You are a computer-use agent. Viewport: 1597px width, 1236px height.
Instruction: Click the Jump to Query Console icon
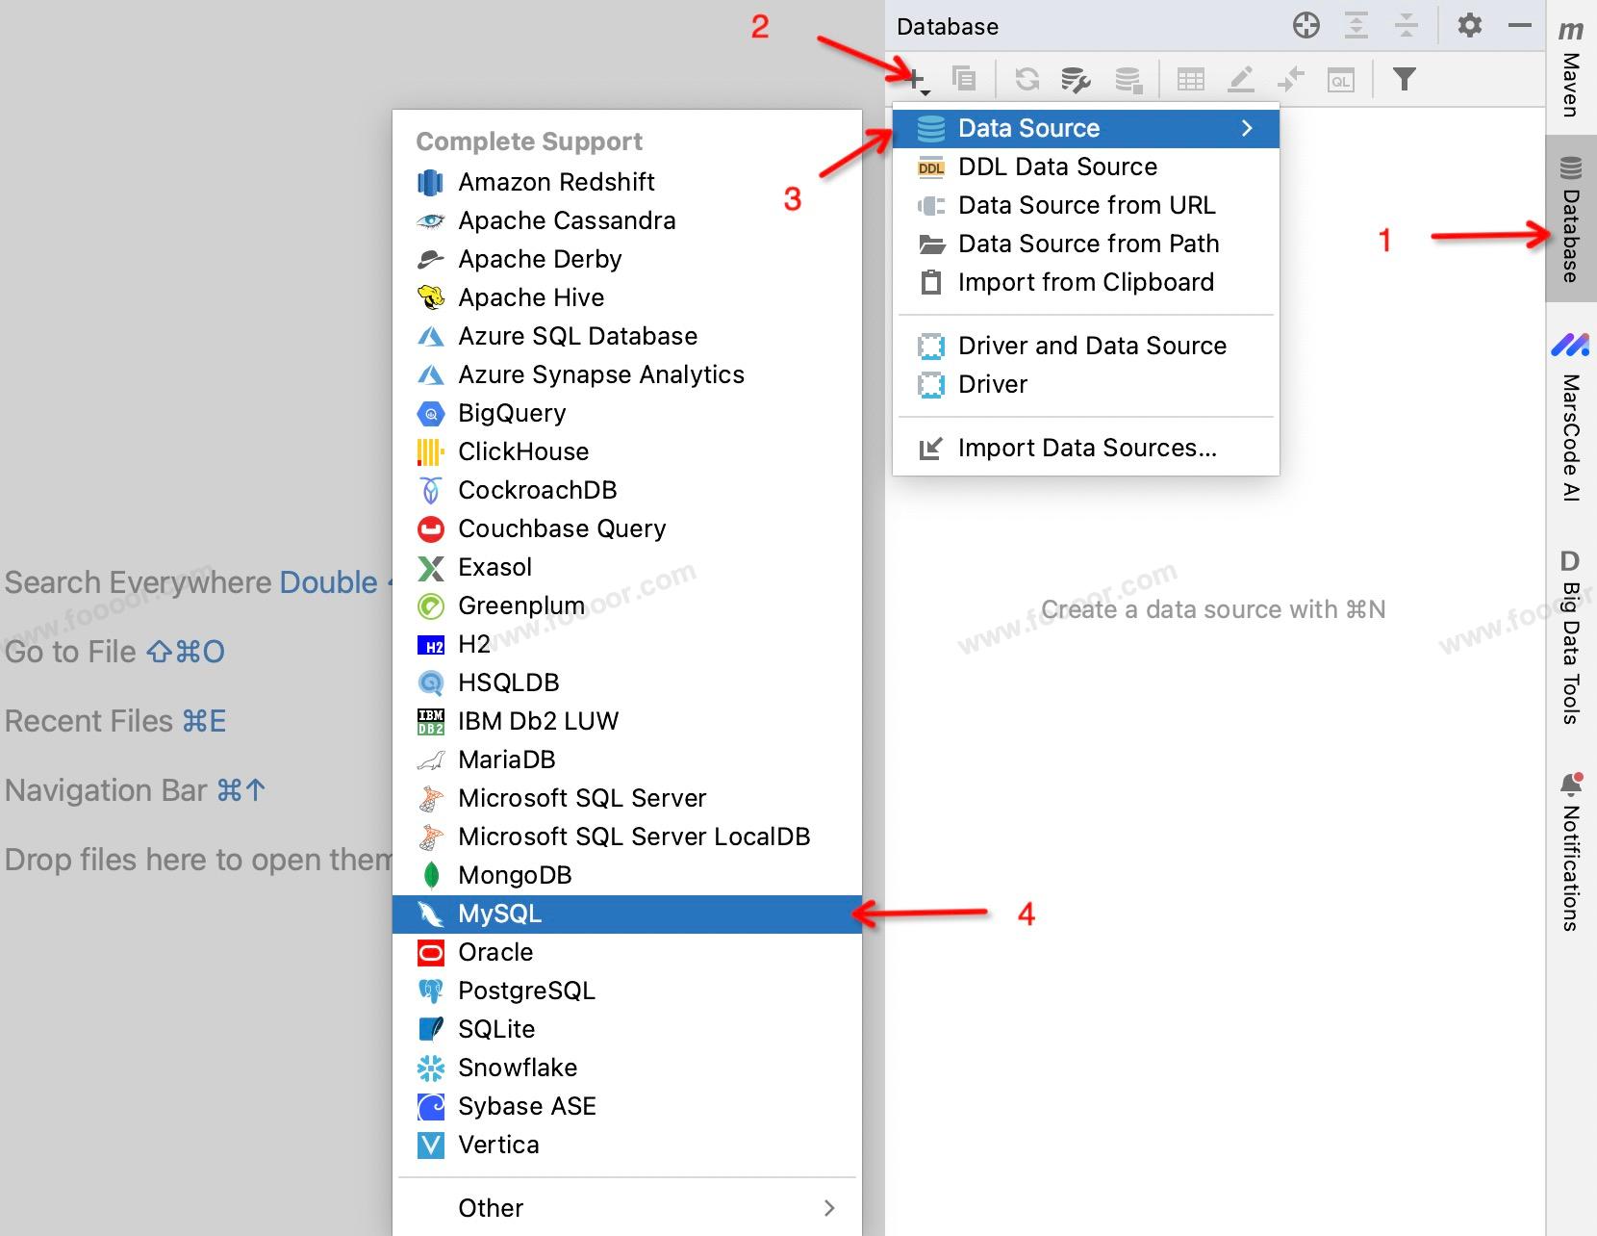[x=1340, y=80]
